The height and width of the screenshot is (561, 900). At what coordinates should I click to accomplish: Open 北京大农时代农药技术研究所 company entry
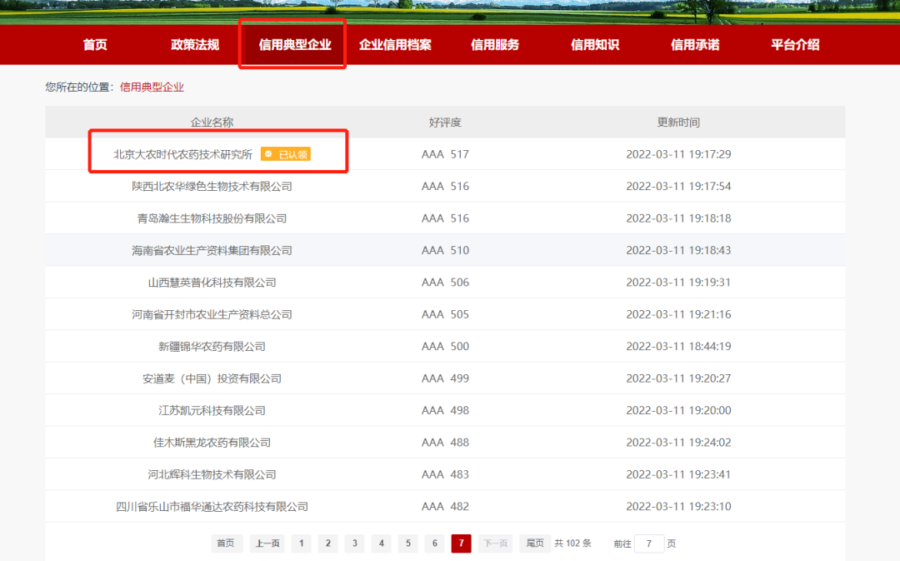click(183, 154)
